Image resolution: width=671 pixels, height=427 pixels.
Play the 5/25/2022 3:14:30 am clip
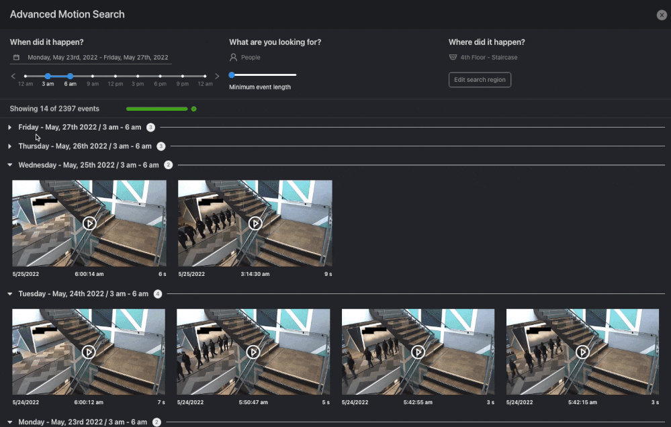(255, 223)
